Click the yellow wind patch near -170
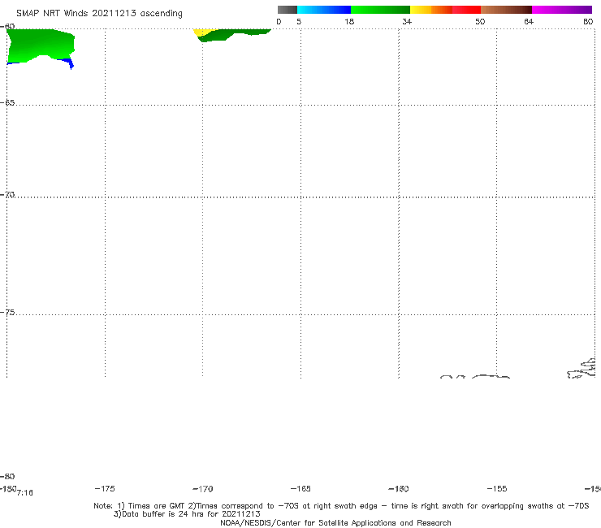The width and height of the screenshot is (601, 528). point(201,32)
